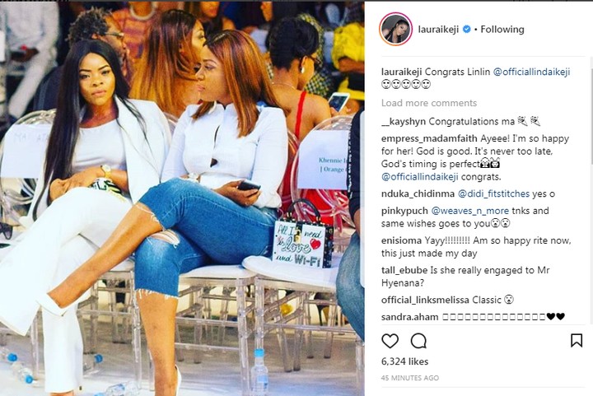
Task: Open empress_madamfaith profile
Action: [429, 138]
